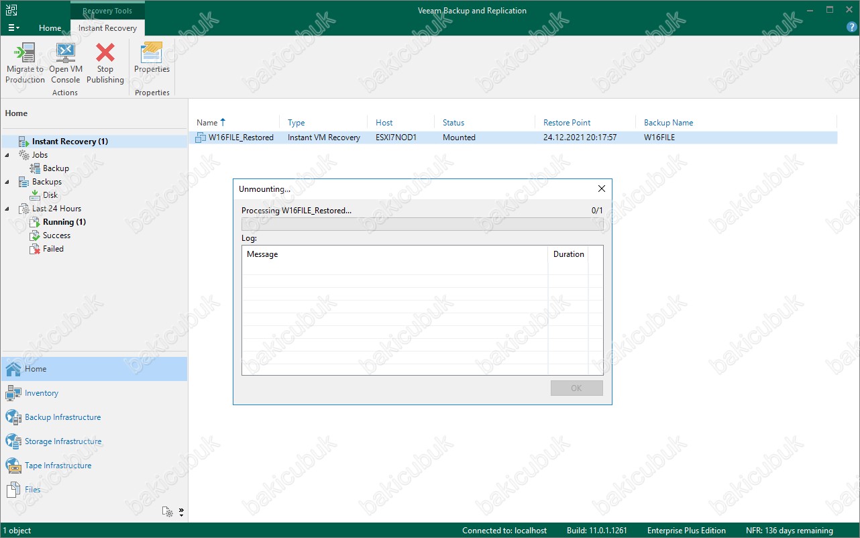Image resolution: width=860 pixels, height=538 pixels.
Task: Click the Disk node icon
Action: (x=35, y=195)
